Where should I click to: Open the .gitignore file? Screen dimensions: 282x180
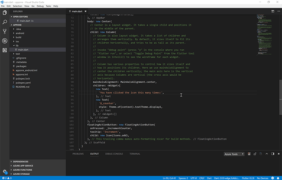(x=37, y=58)
